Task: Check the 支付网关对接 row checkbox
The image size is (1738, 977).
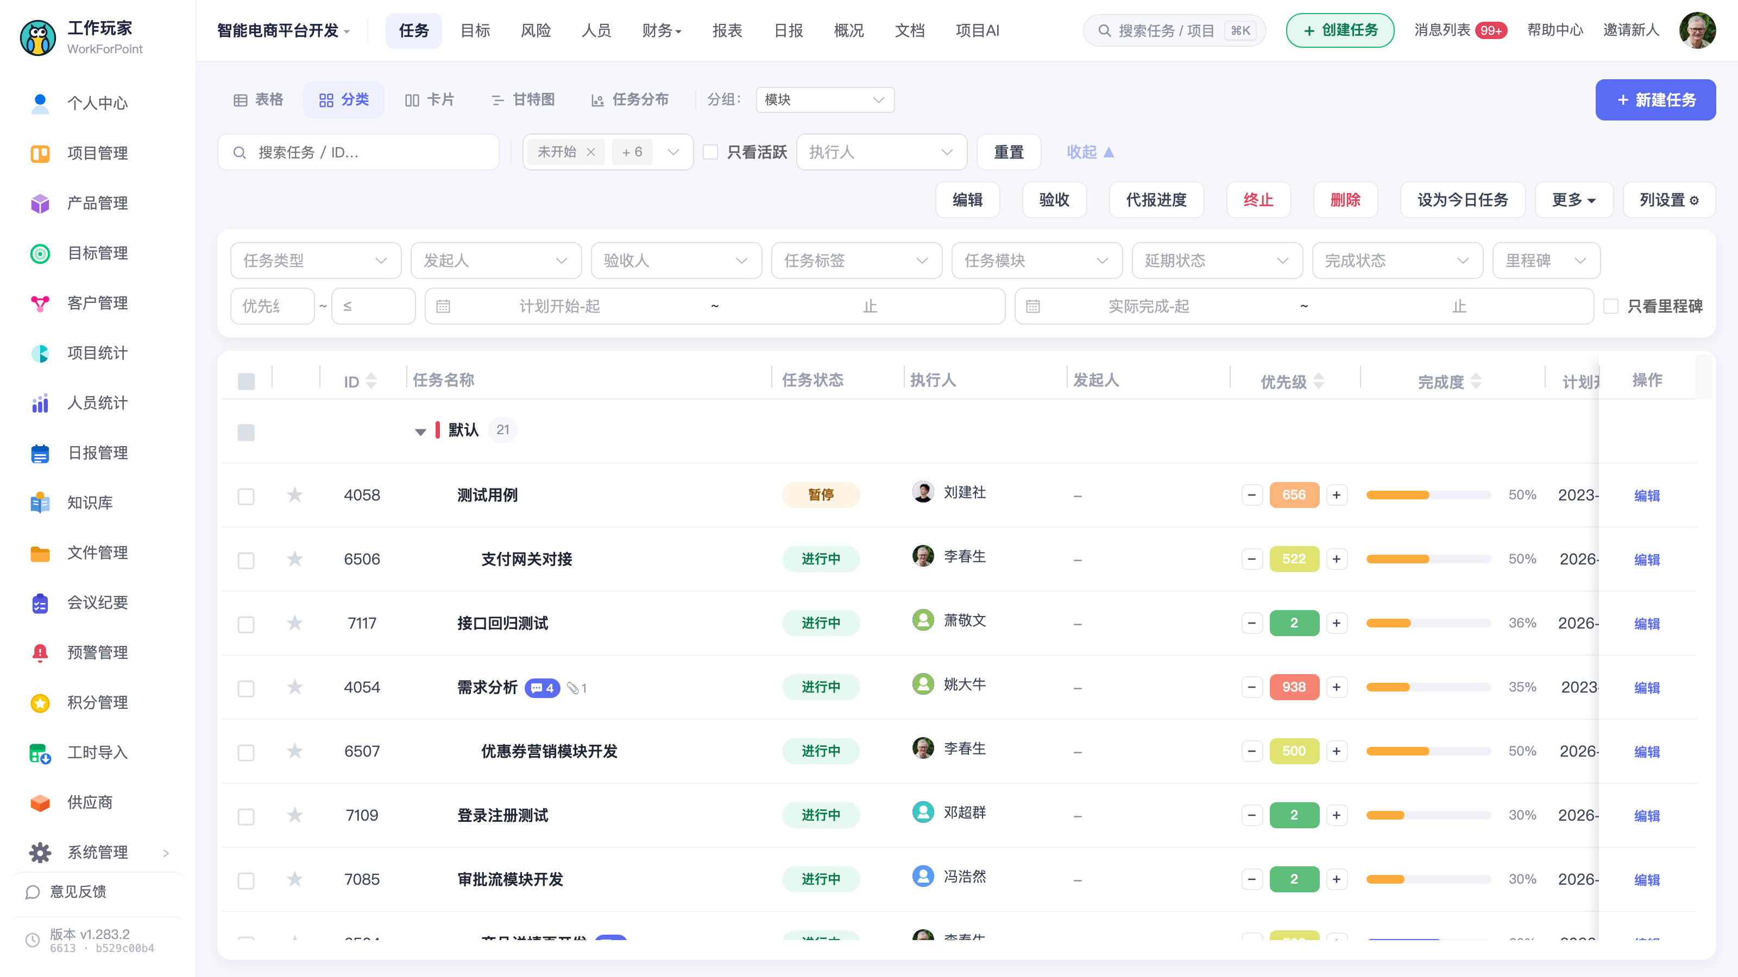Action: coord(246,560)
